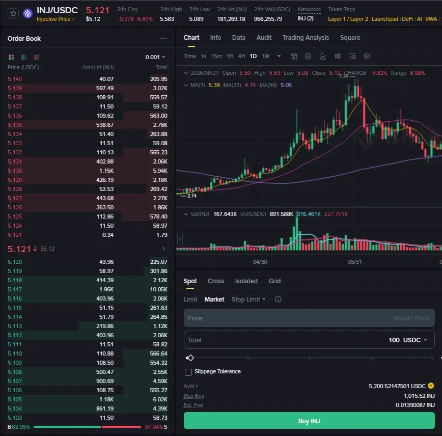
Task: Click the AI token tag
Action: (x=419, y=19)
